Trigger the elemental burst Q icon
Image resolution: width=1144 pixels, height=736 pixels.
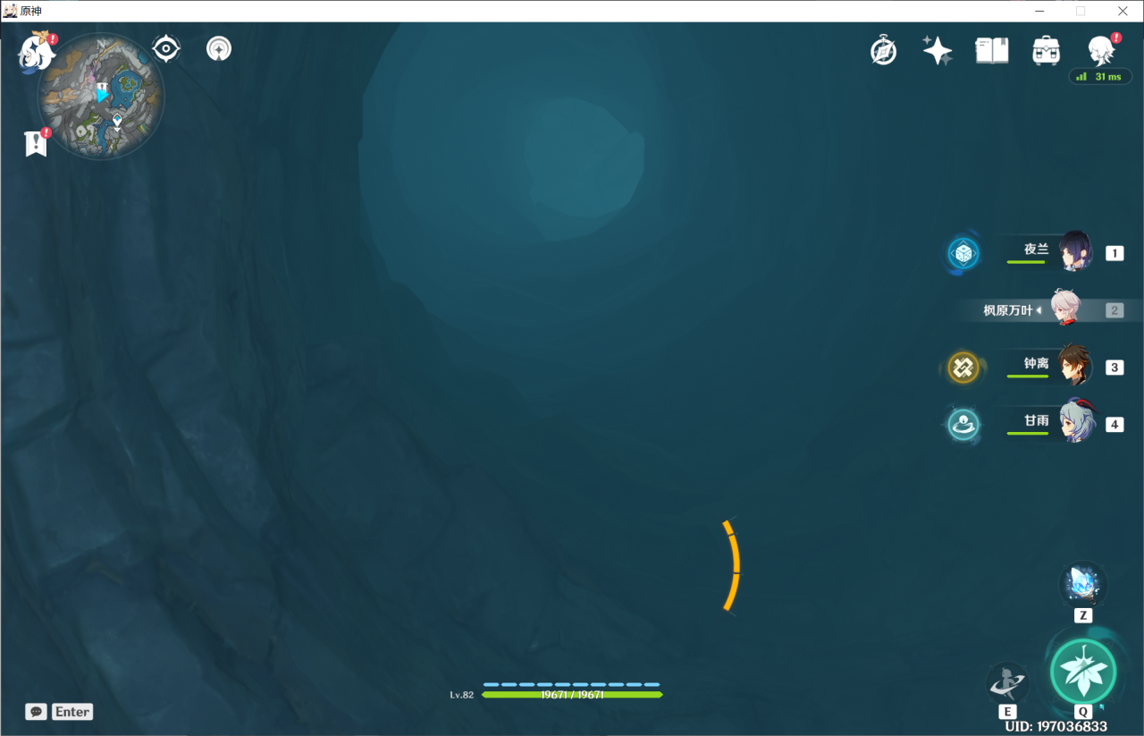coord(1083,672)
